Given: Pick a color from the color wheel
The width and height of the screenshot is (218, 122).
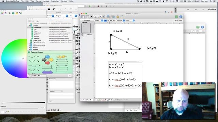Looking at the screenshot, I should tap(14, 58).
